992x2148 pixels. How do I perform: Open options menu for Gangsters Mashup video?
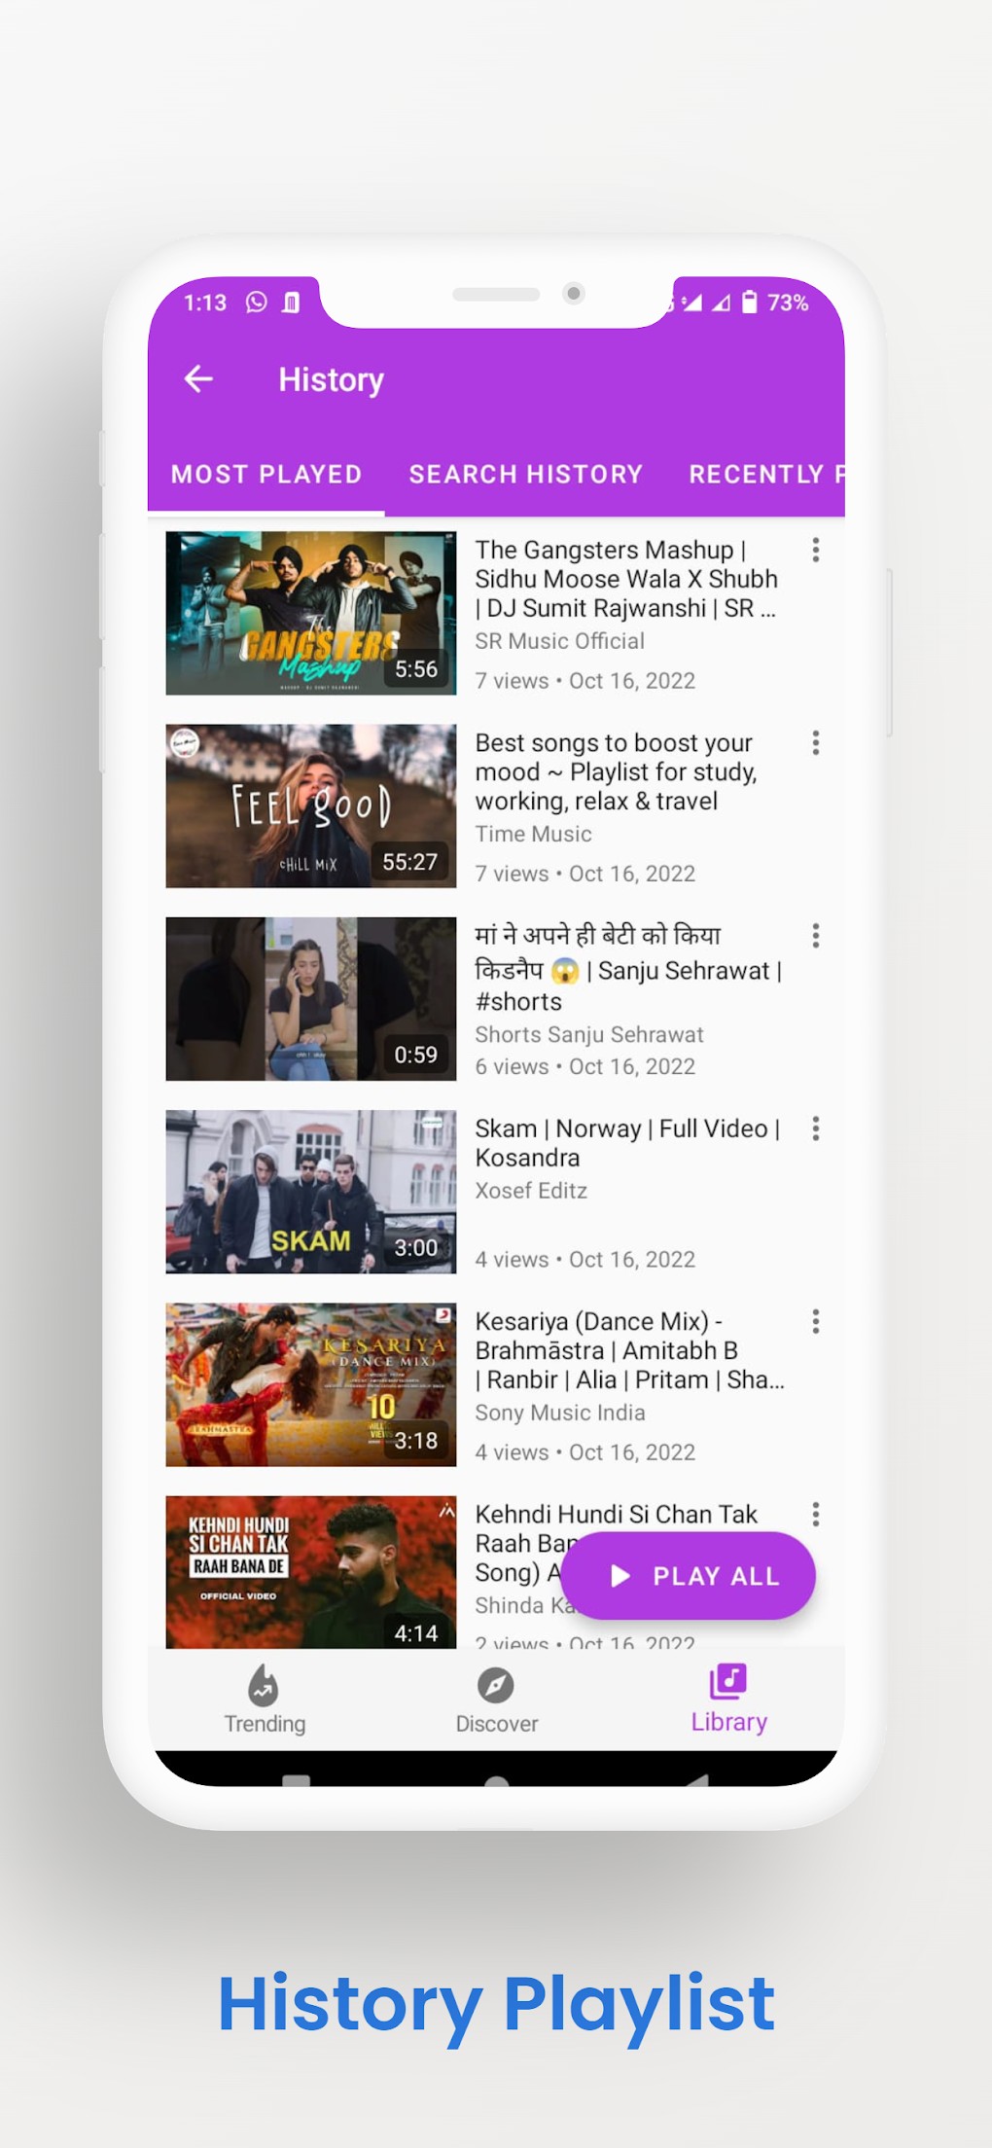click(816, 550)
